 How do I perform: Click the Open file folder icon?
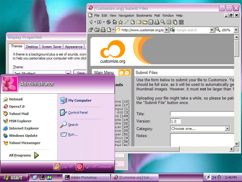point(145,22)
